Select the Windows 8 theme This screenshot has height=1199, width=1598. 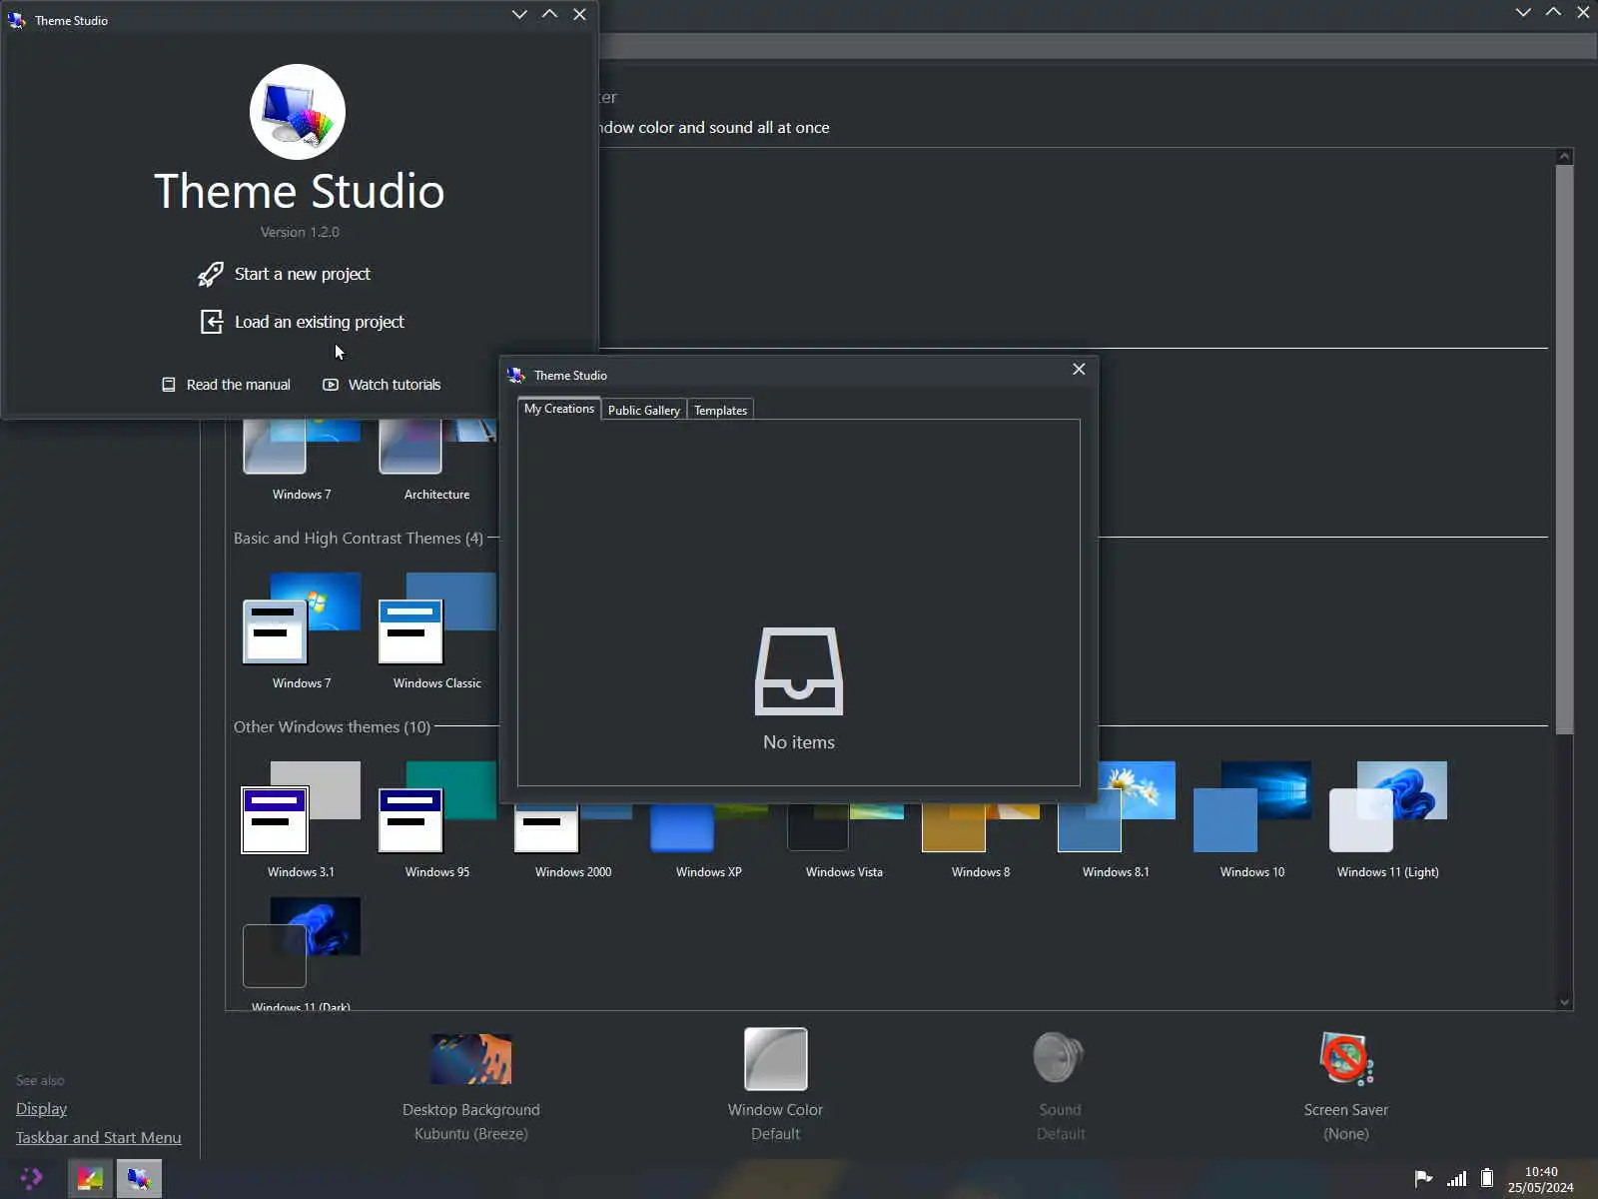coord(981,842)
